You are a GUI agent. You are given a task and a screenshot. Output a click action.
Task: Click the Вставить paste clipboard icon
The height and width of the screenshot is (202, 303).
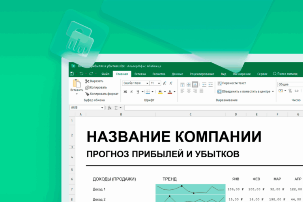pyautogui.click(x=77, y=83)
